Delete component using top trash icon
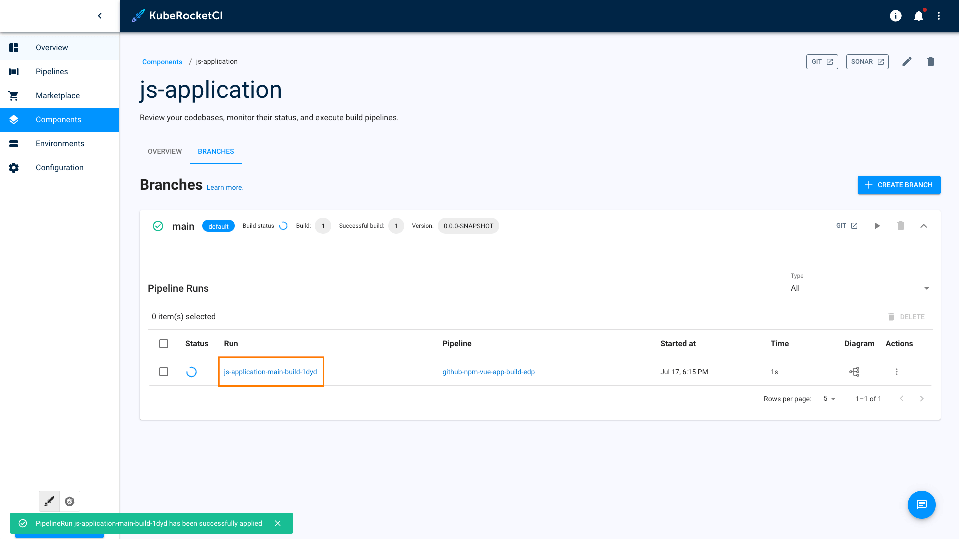Screen dimensions: 959x539 click(930, 62)
